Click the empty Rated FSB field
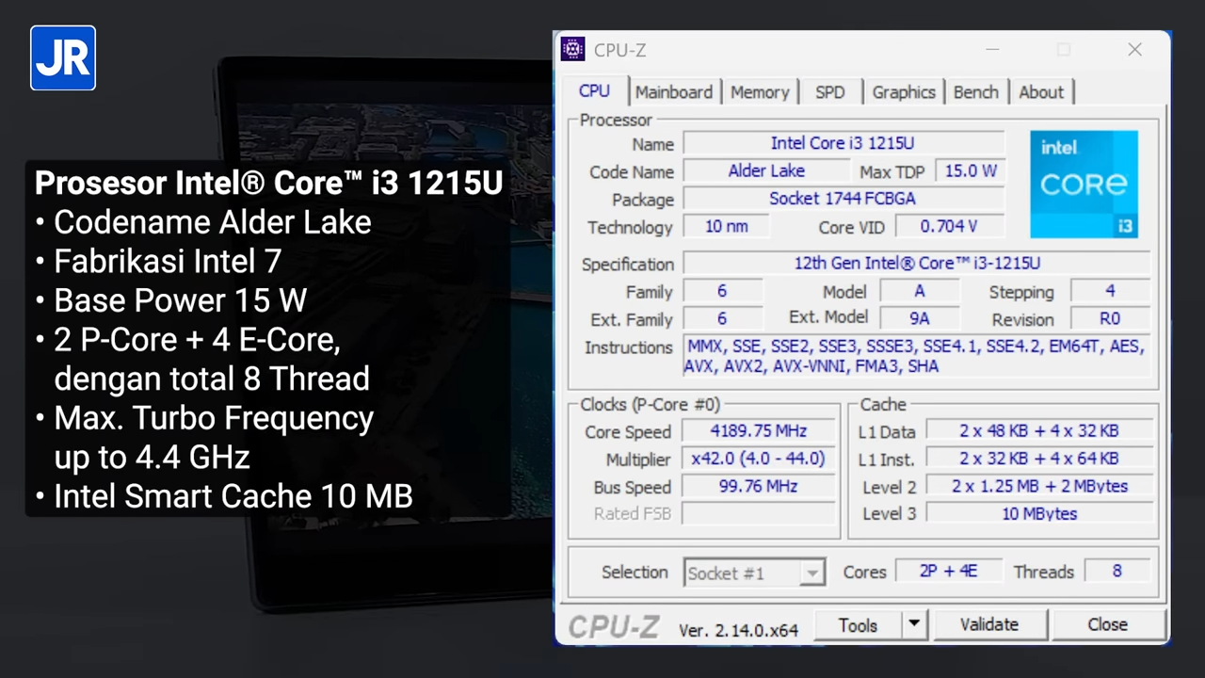Image resolution: width=1205 pixels, height=678 pixels. tap(758, 513)
